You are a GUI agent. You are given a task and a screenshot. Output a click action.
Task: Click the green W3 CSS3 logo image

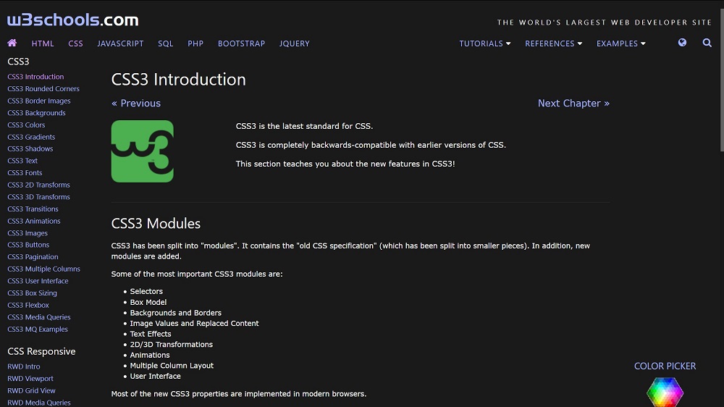click(x=143, y=151)
